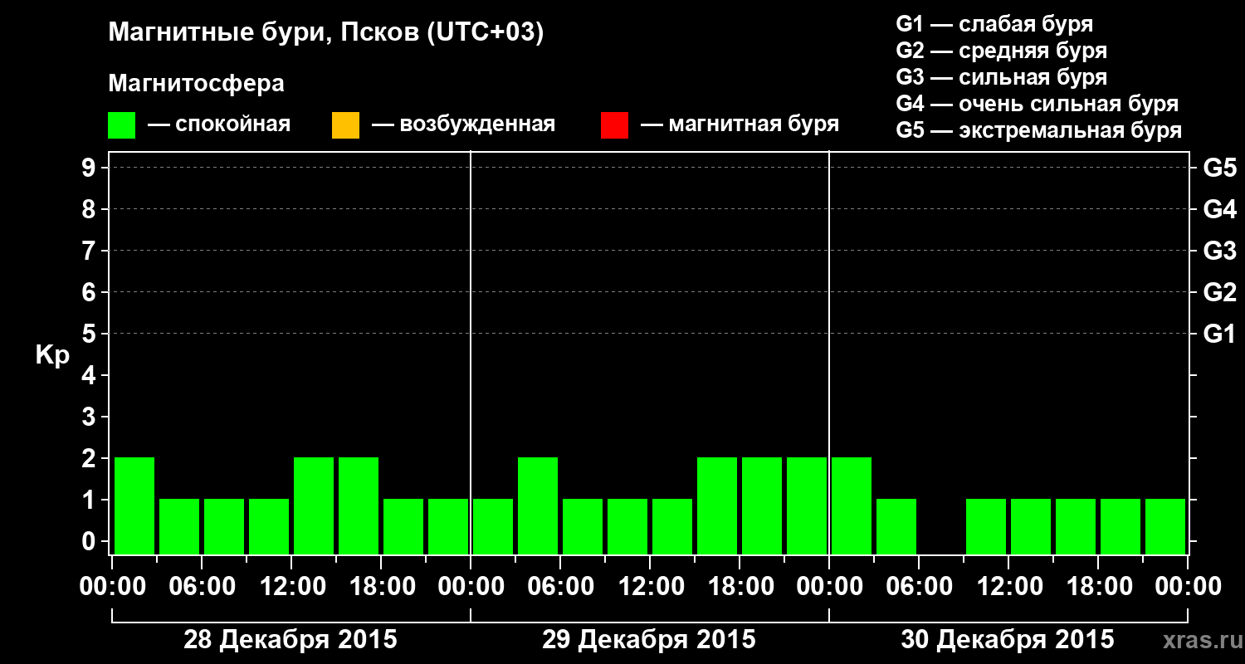This screenshot has height=664, width=1245.
Task: Click the 06:00 time label for 28 December
Action: pos(202,587)
